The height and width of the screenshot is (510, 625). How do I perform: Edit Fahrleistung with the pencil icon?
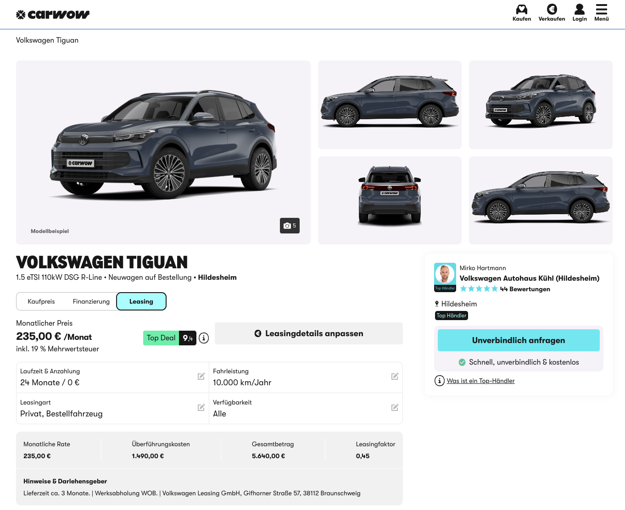pyautogui.click(x=395, y=377)
